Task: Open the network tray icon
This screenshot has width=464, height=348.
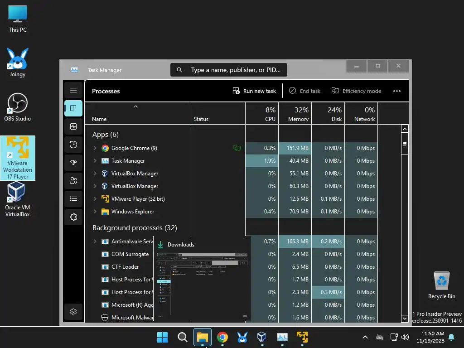Action: (394, 337)
